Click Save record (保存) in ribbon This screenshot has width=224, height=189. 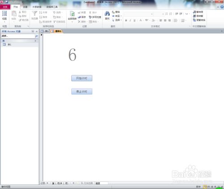pos(82,17)
